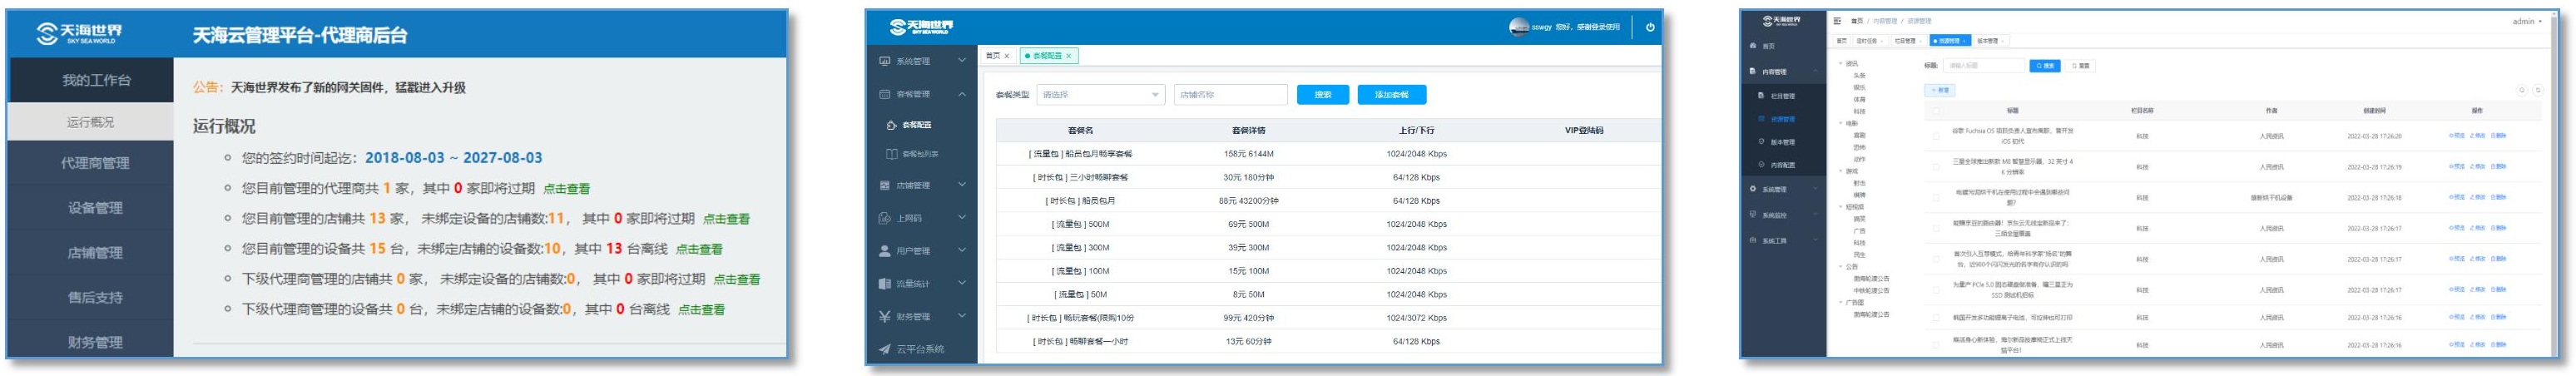This screenshot has width=2576, height=376.
Task: Click the 云平台系统 paper plane icon
Action: tap(884, 349)
